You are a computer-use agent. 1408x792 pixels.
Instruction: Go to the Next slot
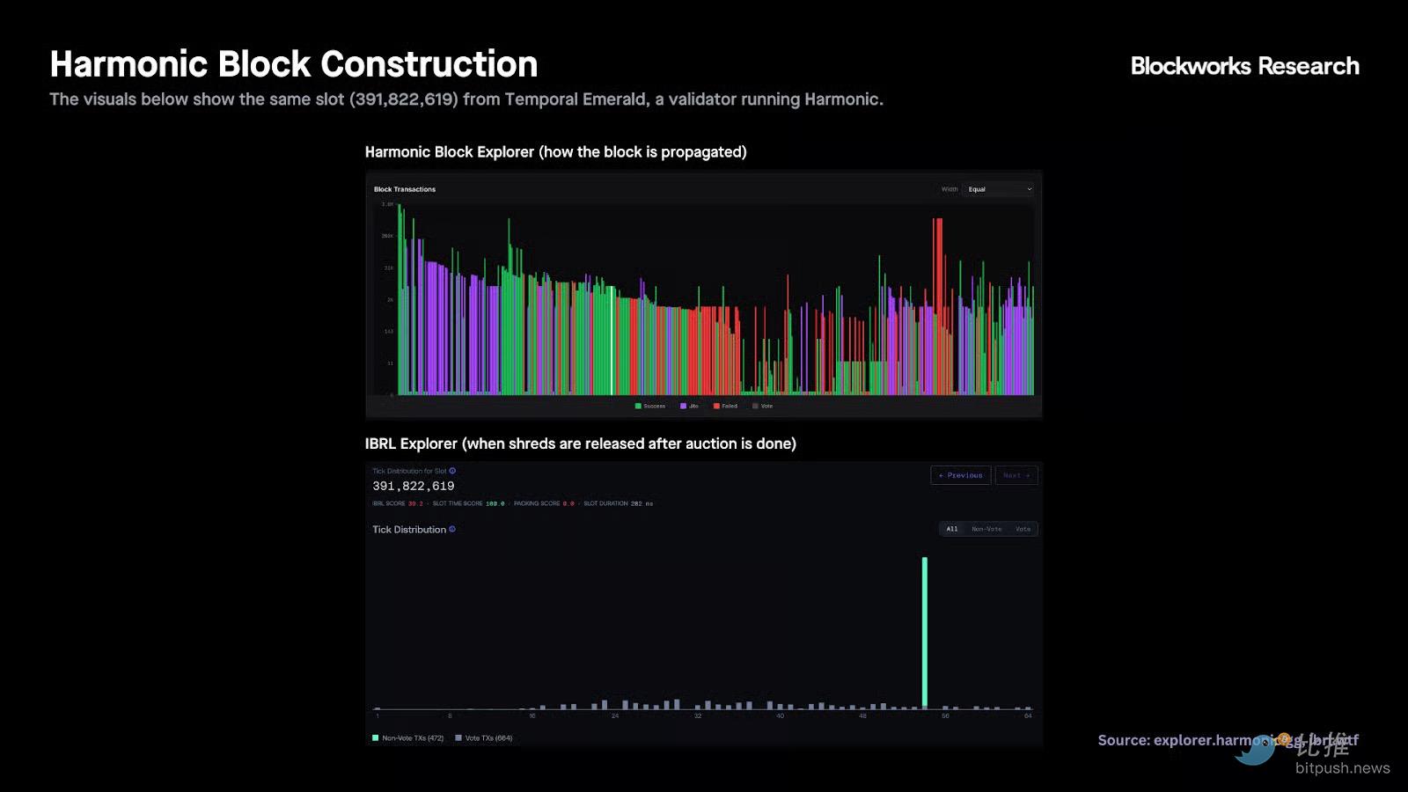click(x=1016, y=475)
